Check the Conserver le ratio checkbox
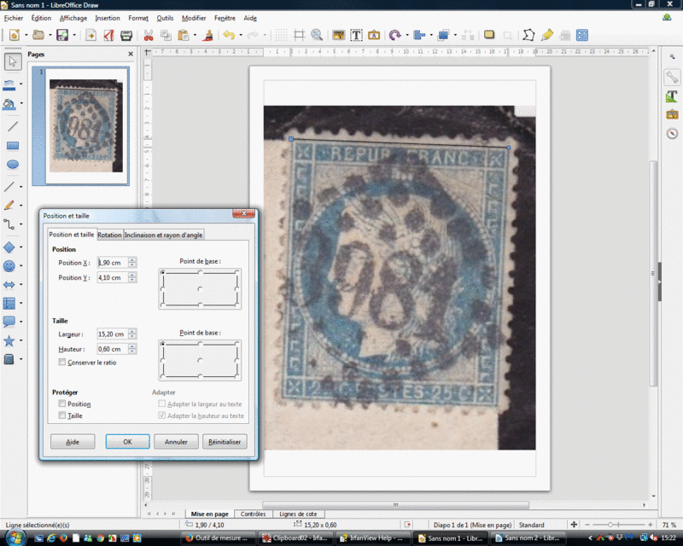This screenshot has width=683, height=546. pyautogui.click(x=62, y=363)
